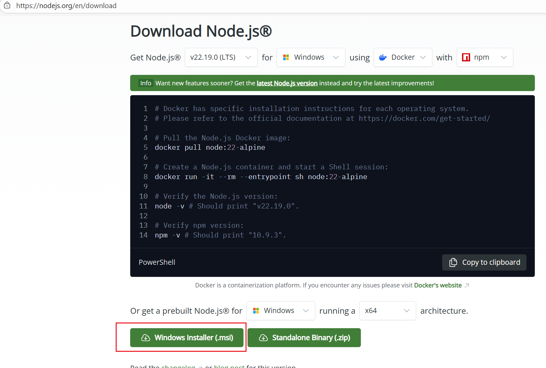Viewport: 546px width, 368px height.
Task: Open the latest Node.js version link
Action: [x=287, y=83]
